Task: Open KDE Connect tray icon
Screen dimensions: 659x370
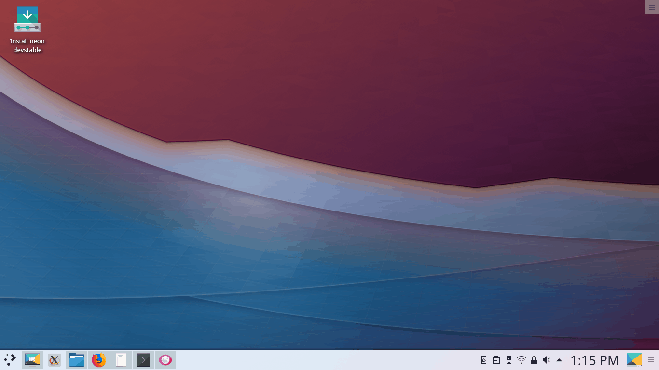Action: tap(484, 360)
